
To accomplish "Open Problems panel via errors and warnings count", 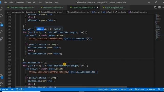I will point(20,89).
